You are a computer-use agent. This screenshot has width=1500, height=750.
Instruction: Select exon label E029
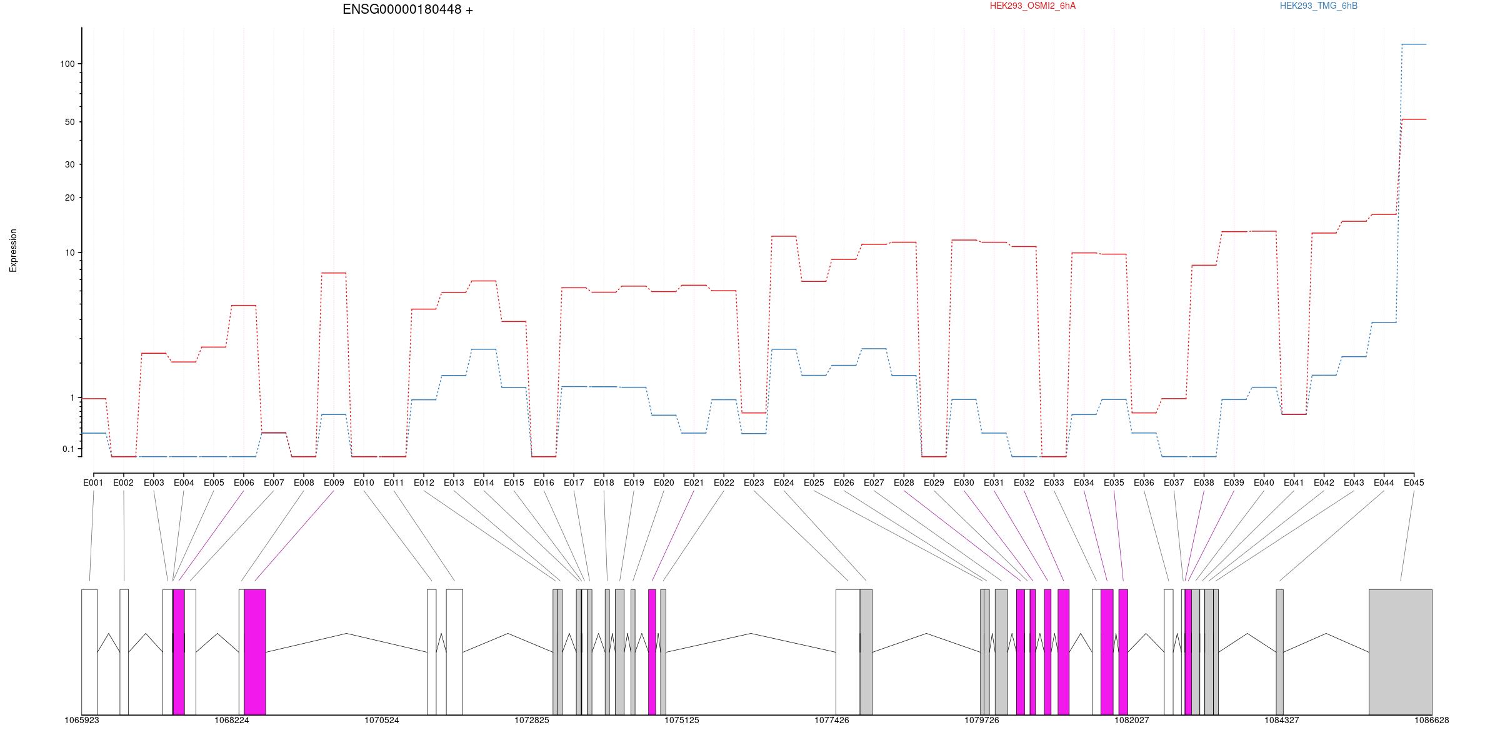click(934, 482)
